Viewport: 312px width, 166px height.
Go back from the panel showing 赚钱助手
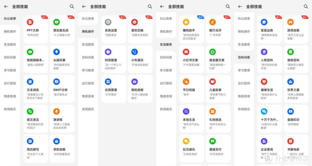(162, 7)
